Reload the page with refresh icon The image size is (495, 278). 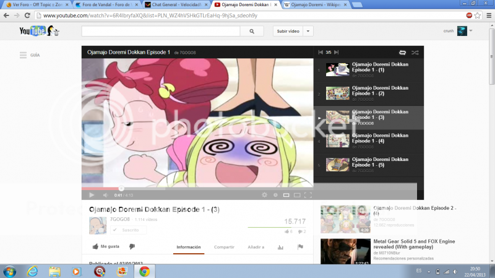27,15
